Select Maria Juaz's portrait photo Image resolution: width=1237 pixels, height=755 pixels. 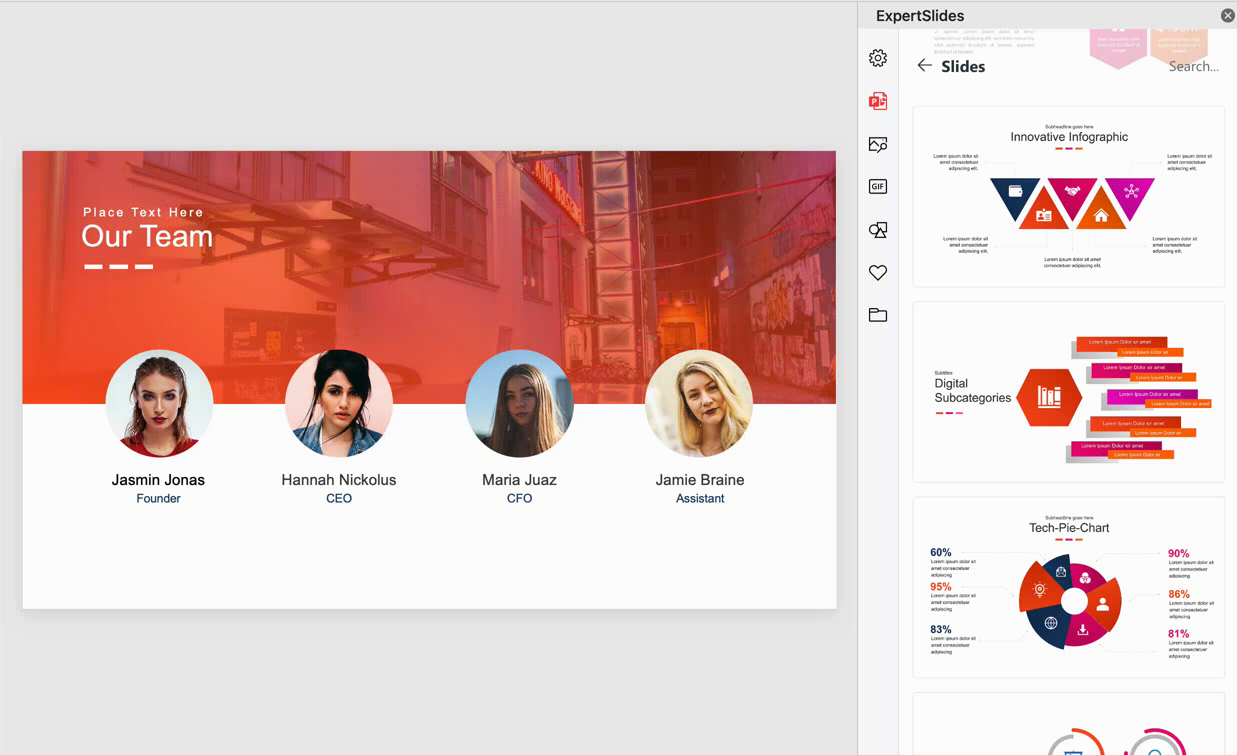click(519, 403)
